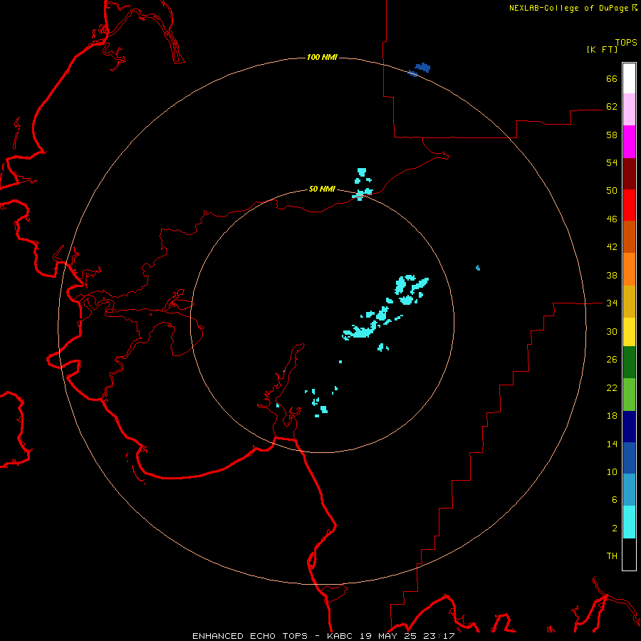Click legend value 22

[612, 388]
